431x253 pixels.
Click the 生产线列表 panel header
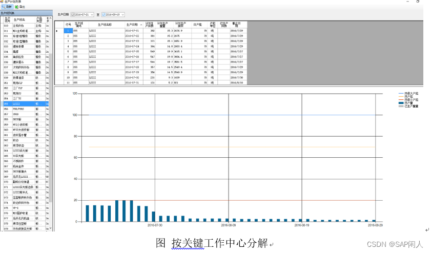pyautogui.click(x=26, y=13)
